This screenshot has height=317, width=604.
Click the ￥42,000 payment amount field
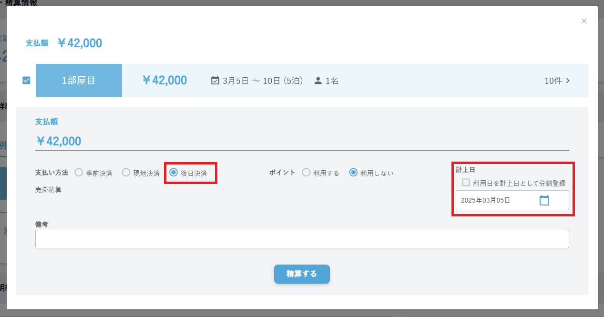[x=302, y=142]
